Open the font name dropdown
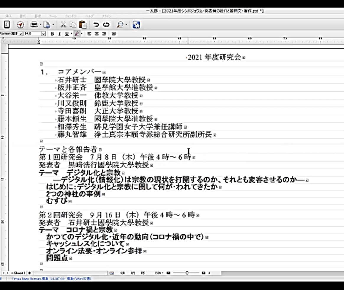 coord(21,34)
